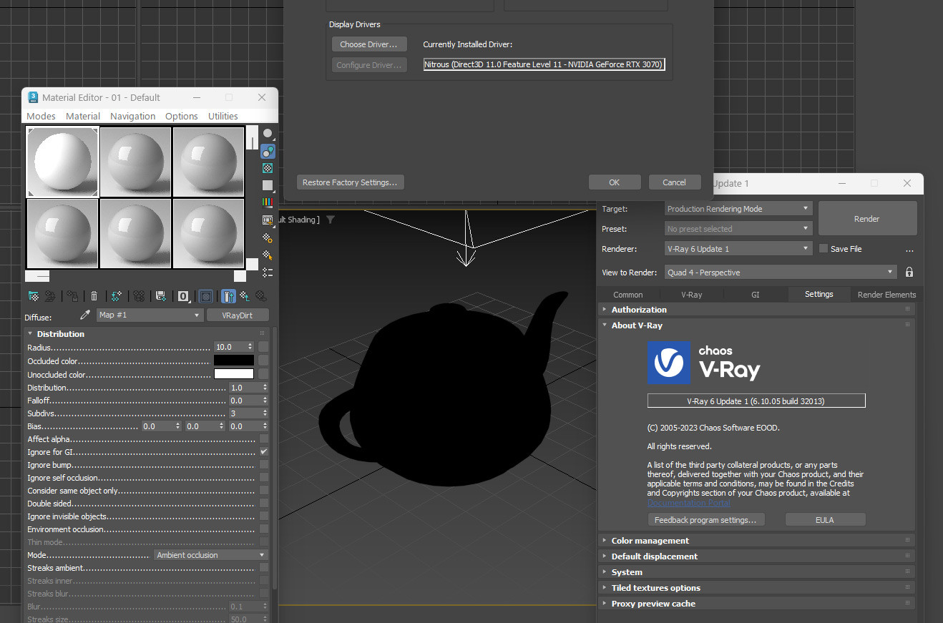The image size is (943, 623).
Task: Click the Put to Library save icon
Action: (161, 295)
